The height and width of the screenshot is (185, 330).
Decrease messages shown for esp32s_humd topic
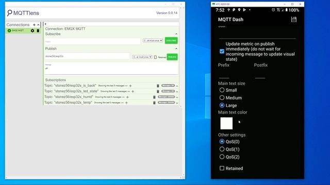point(123,97)
